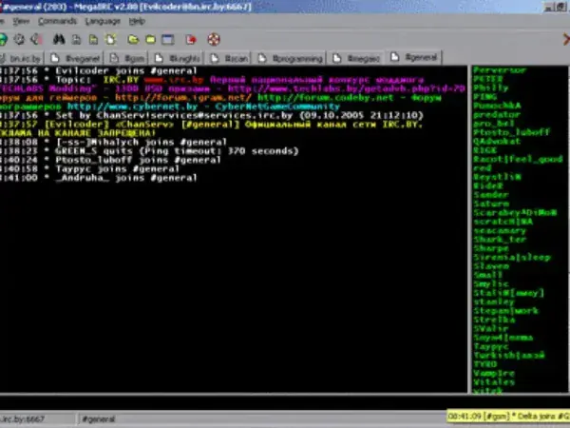
Task: Open the View menu
Action: pos(22,20)
